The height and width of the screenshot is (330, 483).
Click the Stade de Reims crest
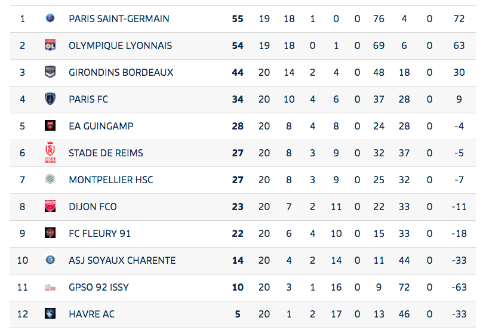pyautogui.click(x=50, y=153)
